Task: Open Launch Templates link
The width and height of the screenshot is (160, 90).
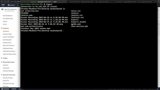Action: [x=8, y=37]
